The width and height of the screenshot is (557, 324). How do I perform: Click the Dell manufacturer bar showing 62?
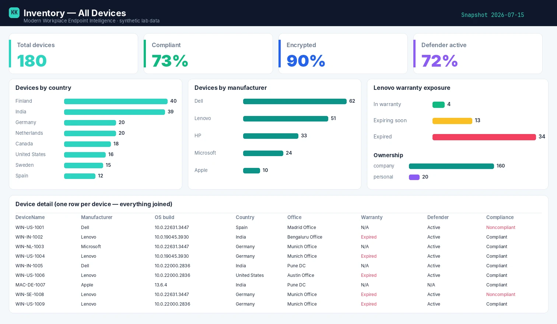(x=295, y=101)
